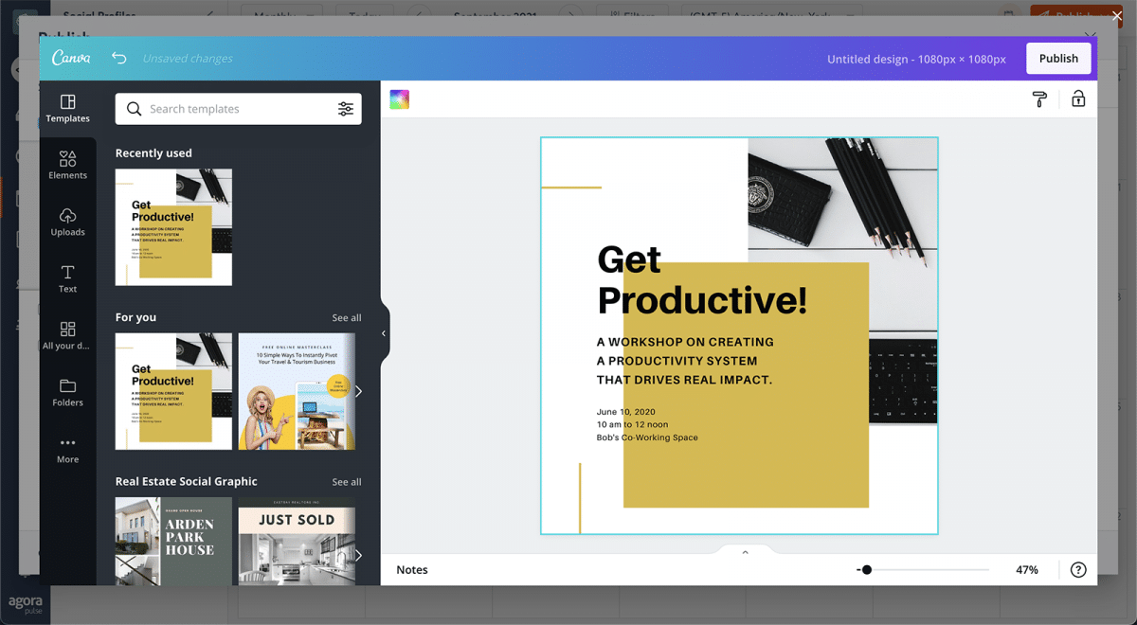This screenshot has height=625, width=1137.
Task: Collapse the side panel with arrow handle
Action: [384, 333]
